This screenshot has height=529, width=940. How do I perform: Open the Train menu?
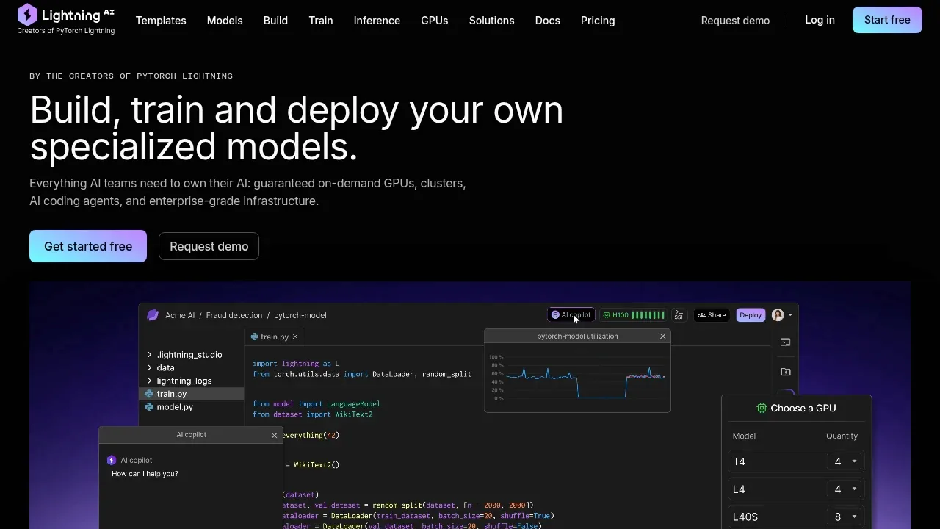coord(321,21)
